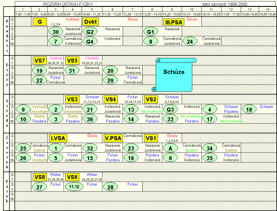Select oval group badge 26
This screenshot has width=277, height=211.
23,158
